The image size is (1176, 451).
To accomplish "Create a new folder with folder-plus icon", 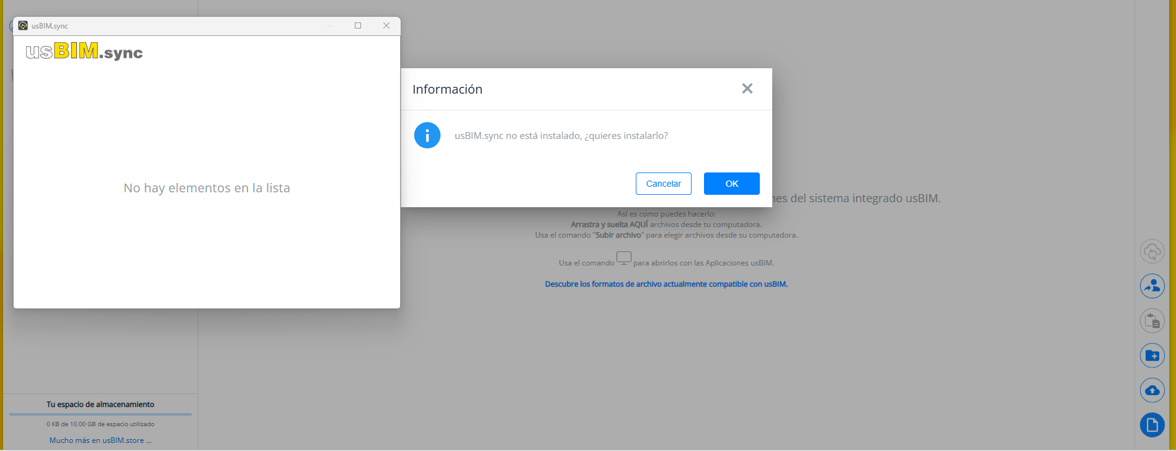I will coord(1152,355).
